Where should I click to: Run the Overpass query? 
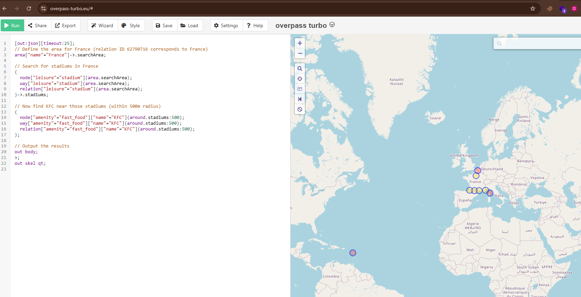(12, 25)
